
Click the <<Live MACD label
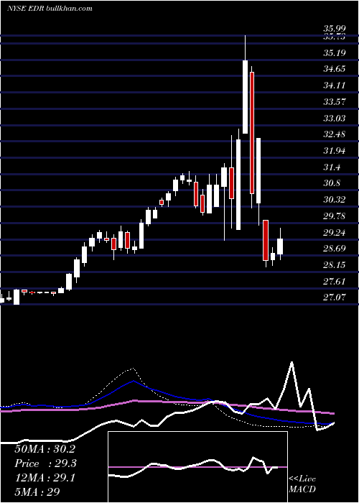click(302, 484)
